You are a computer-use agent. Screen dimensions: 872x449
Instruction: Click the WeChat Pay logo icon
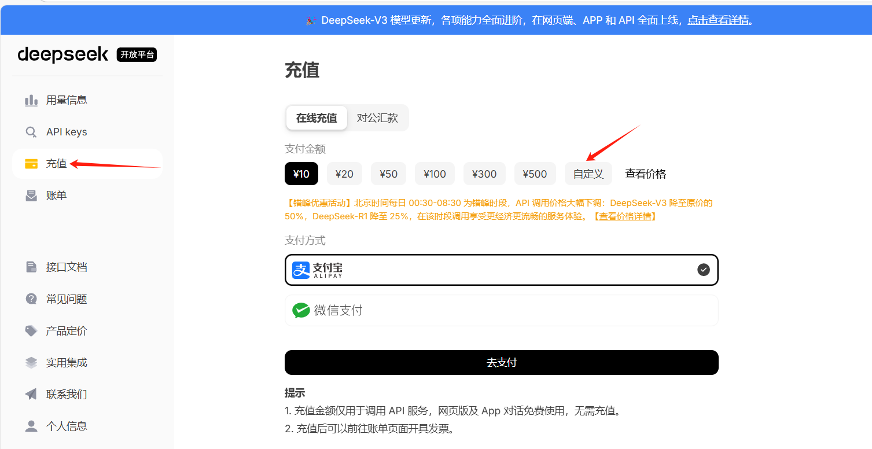click(301, 311)
